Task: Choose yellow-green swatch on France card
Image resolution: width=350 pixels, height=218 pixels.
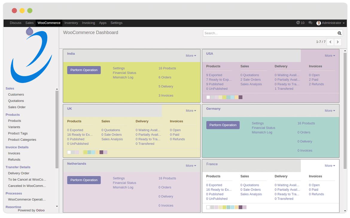Action: pos(224,207)
